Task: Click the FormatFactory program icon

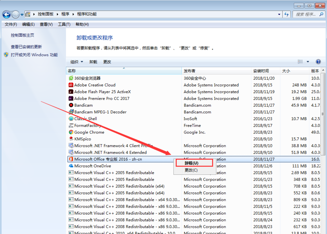Action: pos(70,125)
